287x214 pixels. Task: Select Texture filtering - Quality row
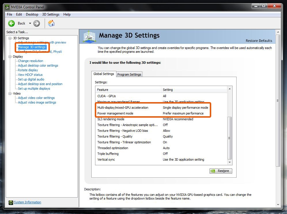pos(161,136)
